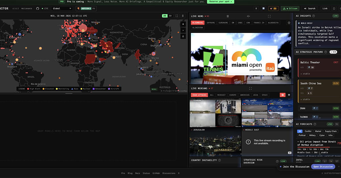Click the Open Discussion button
This screenshot has height=178, width=341.
tap(323, 167)
